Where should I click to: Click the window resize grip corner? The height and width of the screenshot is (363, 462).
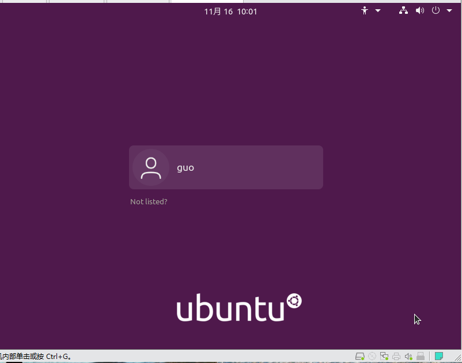[x=457, y=357]
